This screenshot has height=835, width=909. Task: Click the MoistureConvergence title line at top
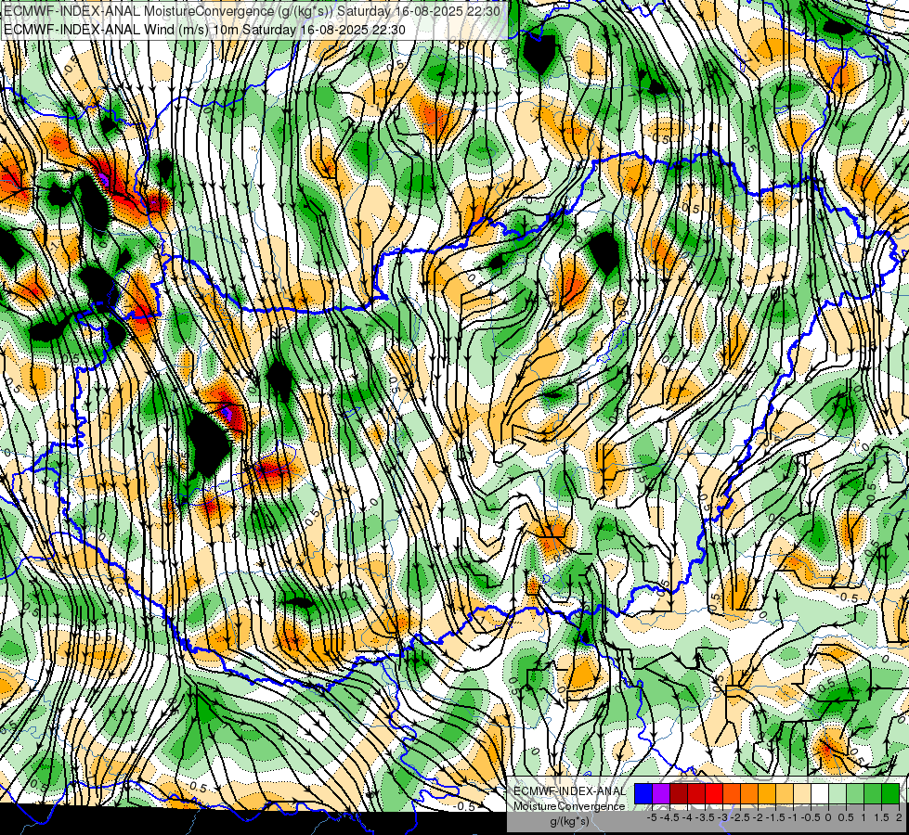[251, 10]
